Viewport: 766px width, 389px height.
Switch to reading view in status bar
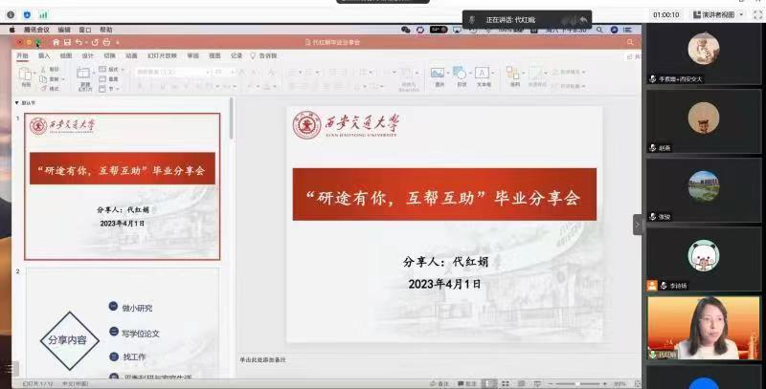[521, 384]
